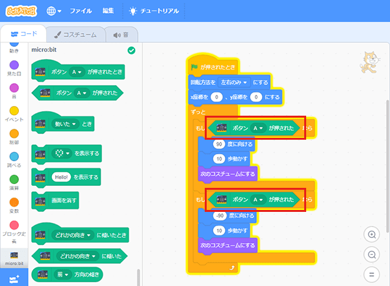Click the Scratch logo
390x286 pixels.
[21, 11]
